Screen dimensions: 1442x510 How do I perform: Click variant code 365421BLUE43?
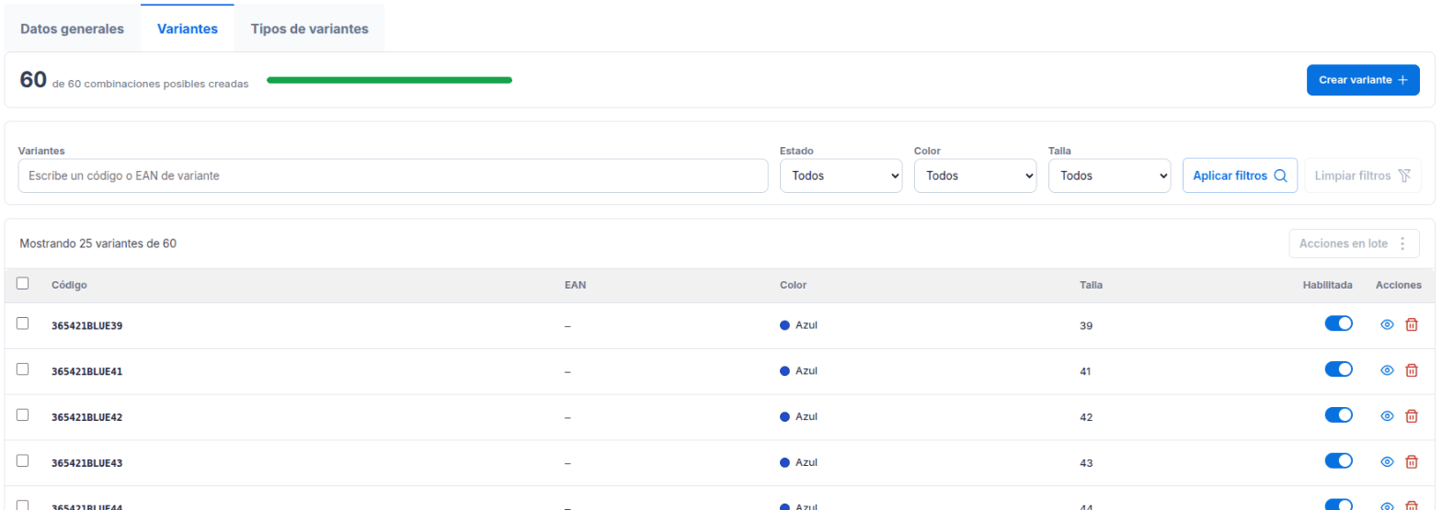tap(86, 463)
